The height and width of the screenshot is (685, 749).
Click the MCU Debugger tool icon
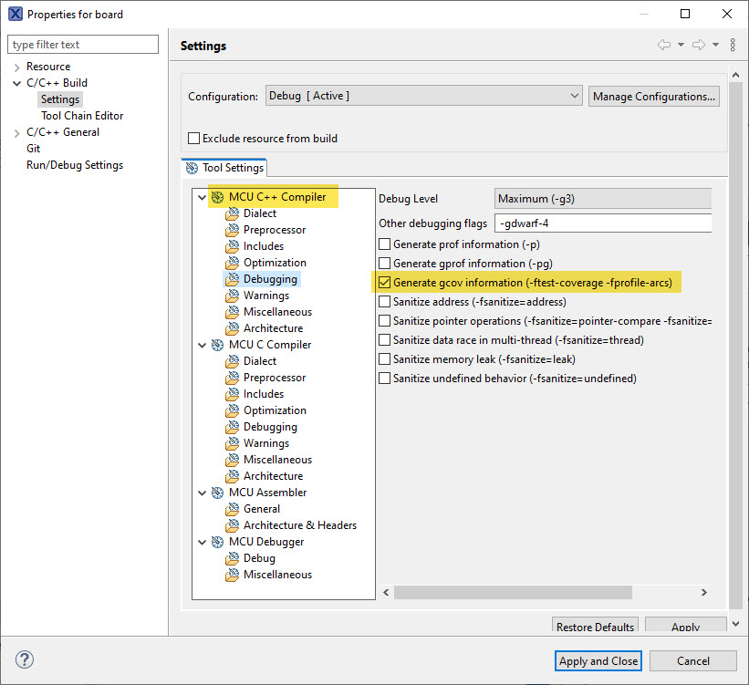217,542
